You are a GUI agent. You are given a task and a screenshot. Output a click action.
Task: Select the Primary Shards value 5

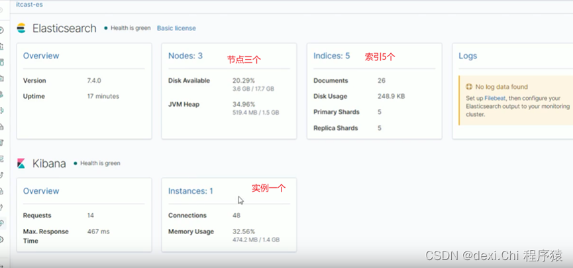[x=380, y=112]
